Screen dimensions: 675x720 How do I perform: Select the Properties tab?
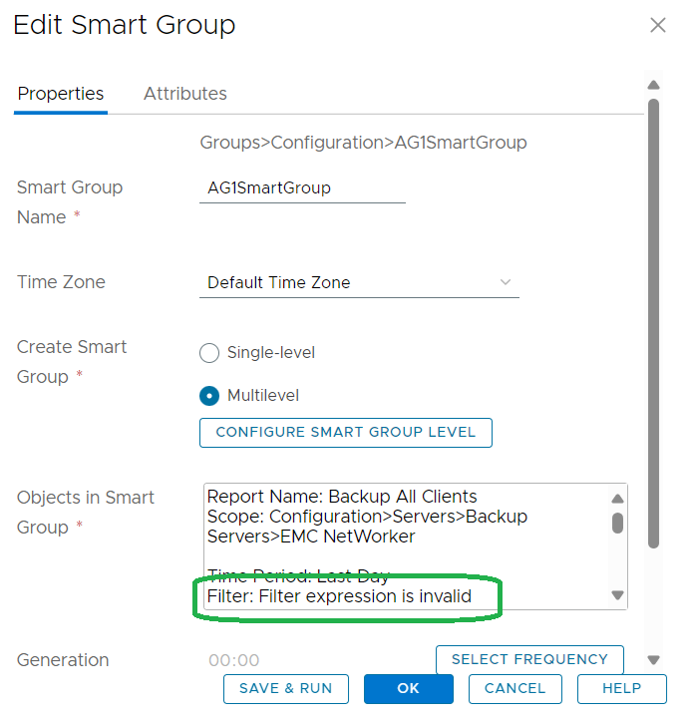click(x=61, y=94)
